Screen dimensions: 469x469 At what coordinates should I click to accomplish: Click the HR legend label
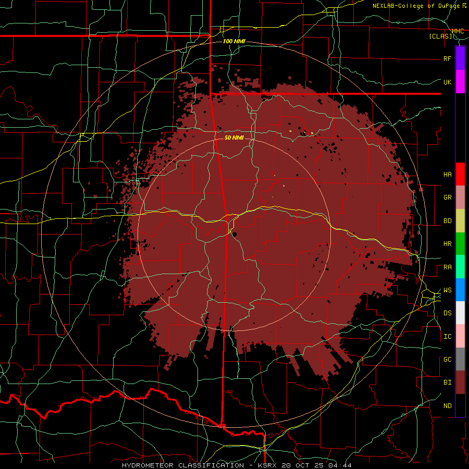[447, 244]
